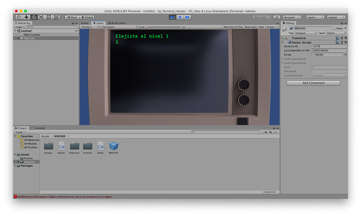Click Create in the Hierarchy panel

pyautogui.click(x=20, y=27)
